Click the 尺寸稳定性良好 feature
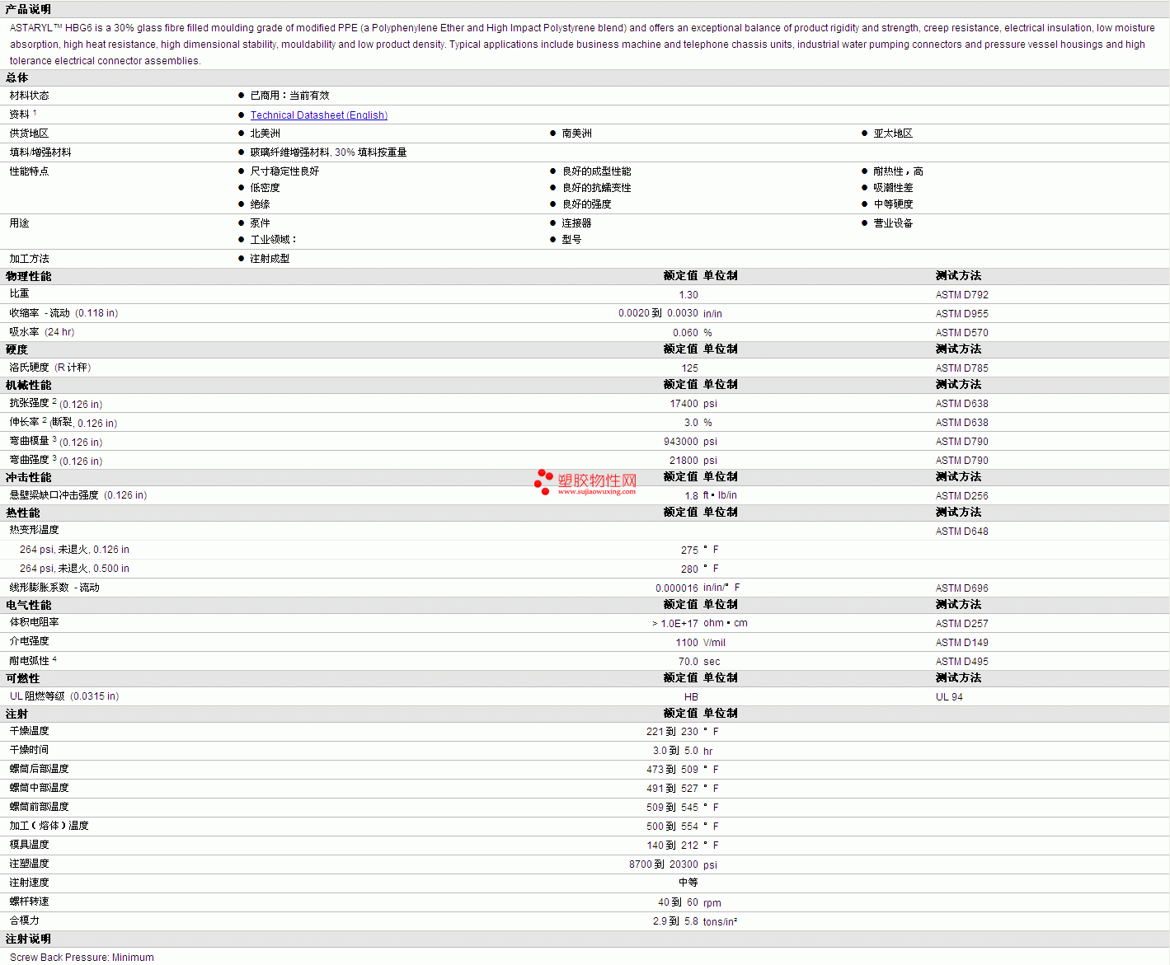Image resolution: width=1170 pixels, height=965 pixels. [284, 171]
